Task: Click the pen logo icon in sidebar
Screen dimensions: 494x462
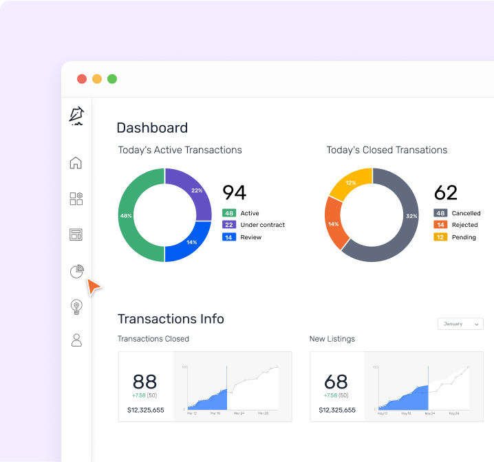Action: [x=76, y=116]
